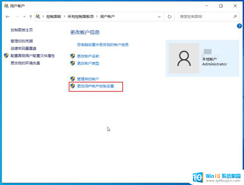
Task: Maximize the 用户帐户 window
Action: [x=221, y=6]
